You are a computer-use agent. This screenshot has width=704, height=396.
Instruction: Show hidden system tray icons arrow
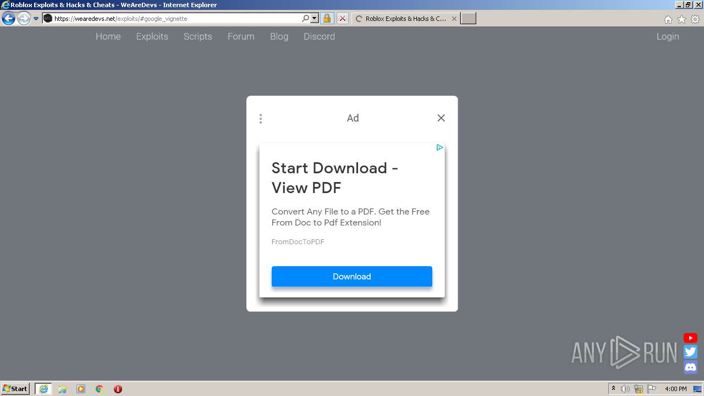coord(613,389)
